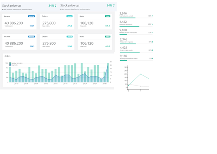Viewport: 217px width, 154px height.
Task: Click the arrow icon beside 60% in first Orders in last month row
Action: tap(152, 24)
